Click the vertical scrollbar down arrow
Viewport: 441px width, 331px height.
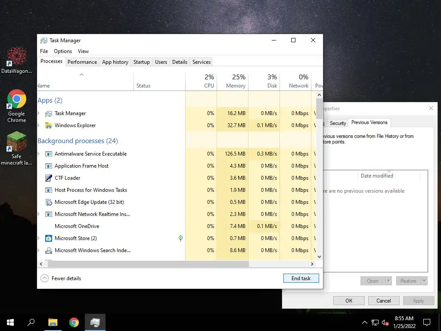pos(319,257)
